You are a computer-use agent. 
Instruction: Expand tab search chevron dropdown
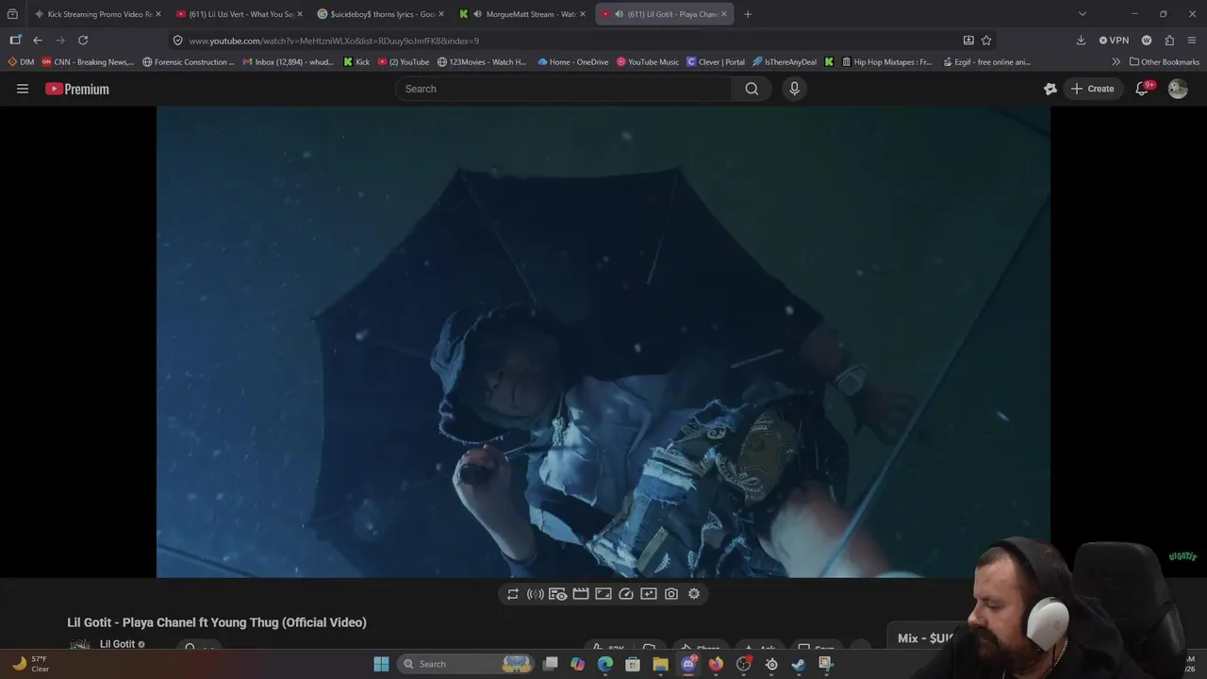(x=1083, y=14)
